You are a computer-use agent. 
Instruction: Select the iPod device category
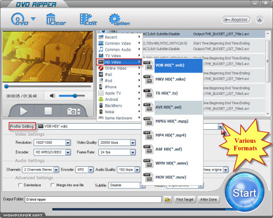(120, 81)
